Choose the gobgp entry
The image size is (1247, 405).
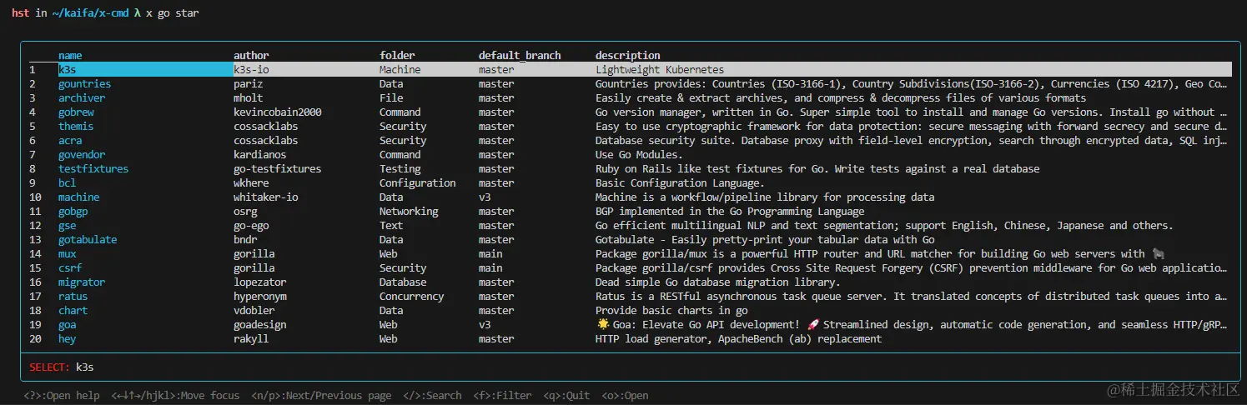(73, 212)
